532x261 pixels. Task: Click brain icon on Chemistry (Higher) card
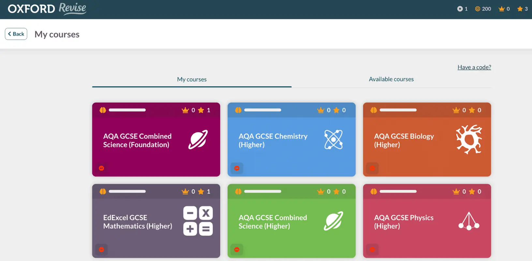(238, 110)
